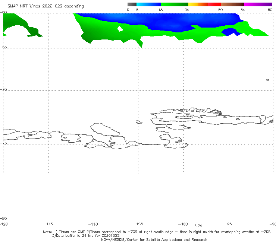Click the latitude label "-65"
Screen dimensions: 276x242
[x=3, y=47]
